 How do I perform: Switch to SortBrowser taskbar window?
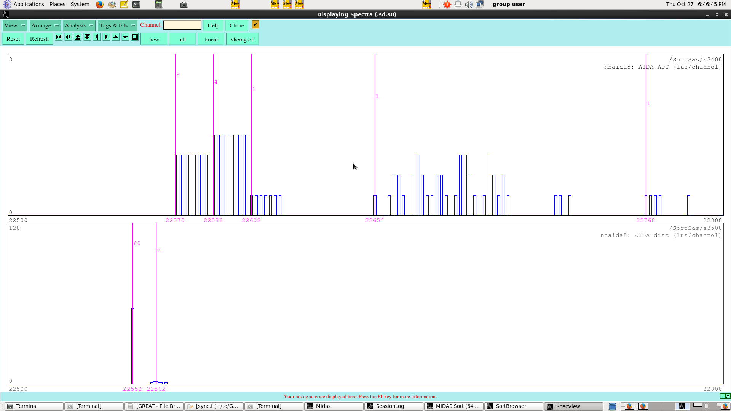coord(514,406)
